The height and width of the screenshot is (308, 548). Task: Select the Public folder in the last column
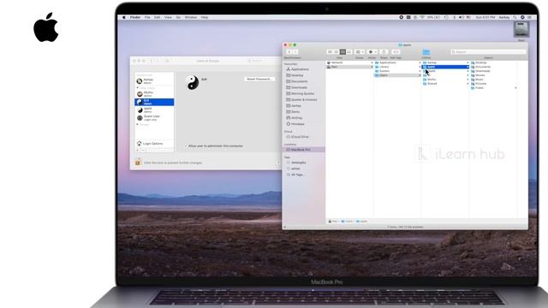493,87
